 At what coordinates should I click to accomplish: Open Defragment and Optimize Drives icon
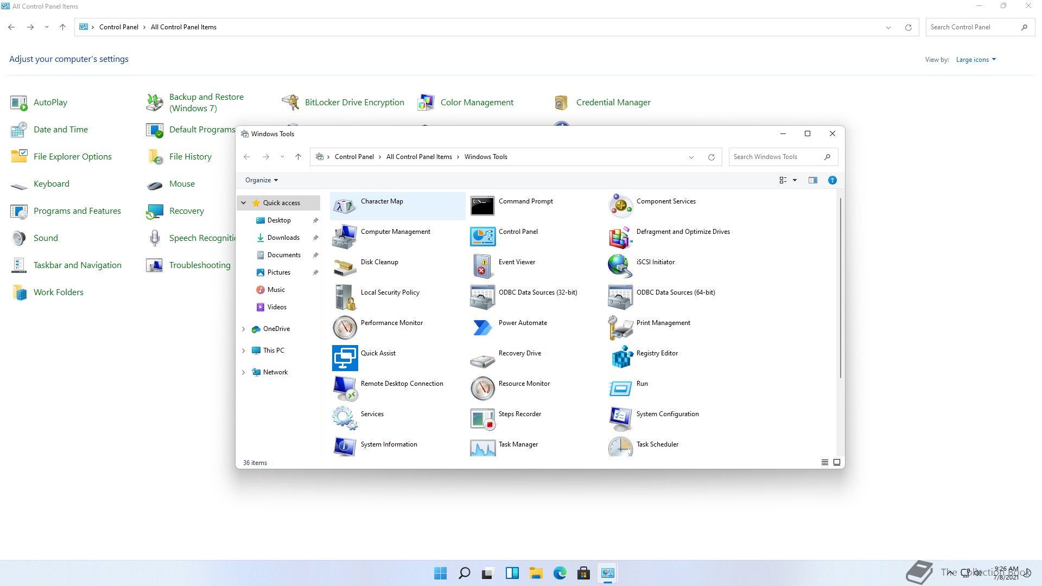[x=620, y=237]
